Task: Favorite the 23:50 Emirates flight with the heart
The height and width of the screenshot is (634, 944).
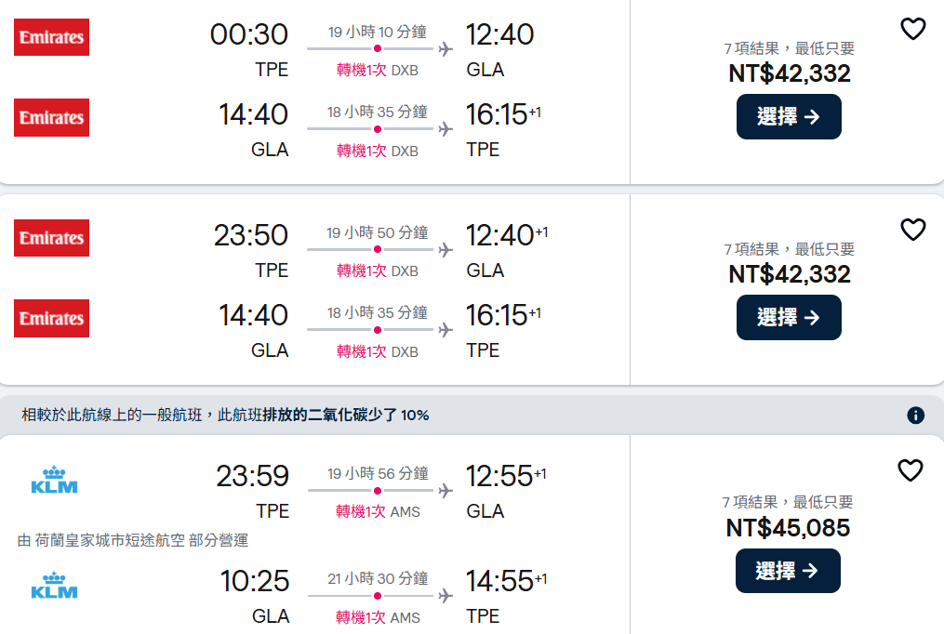Action: (x=913, y=230)
